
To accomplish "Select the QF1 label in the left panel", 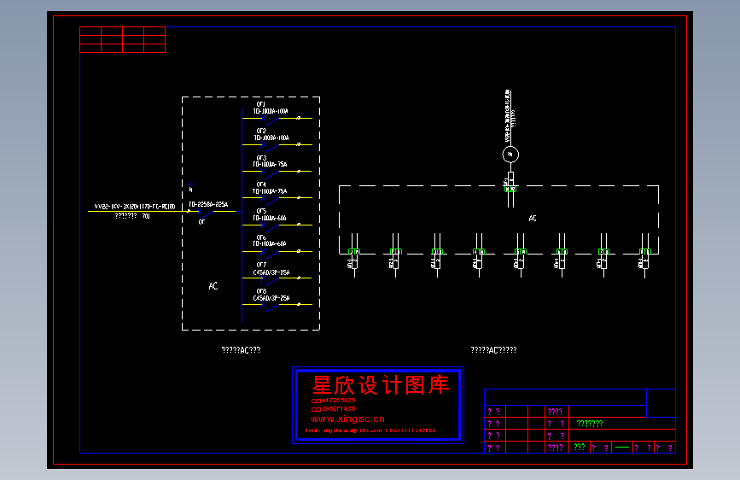I will click(261, 104).
